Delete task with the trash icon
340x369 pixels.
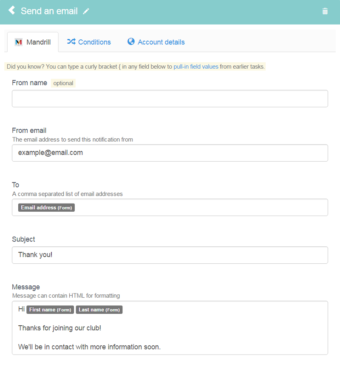point(325,11)
